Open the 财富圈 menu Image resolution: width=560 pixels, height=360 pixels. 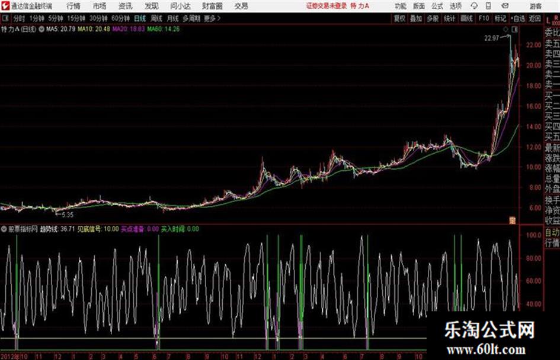212,6
